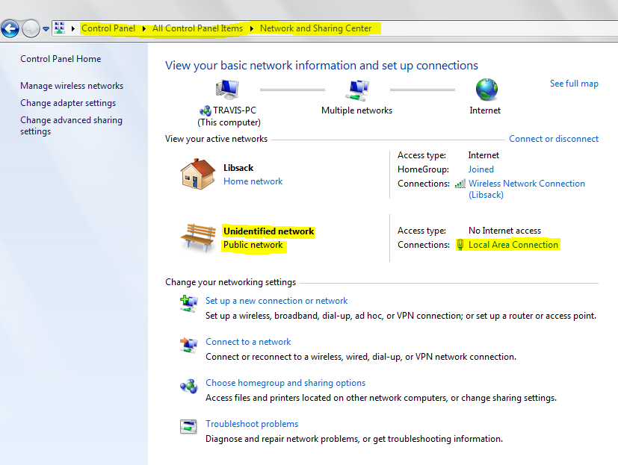Click the Multiple networks icon

tap(357, 90)
